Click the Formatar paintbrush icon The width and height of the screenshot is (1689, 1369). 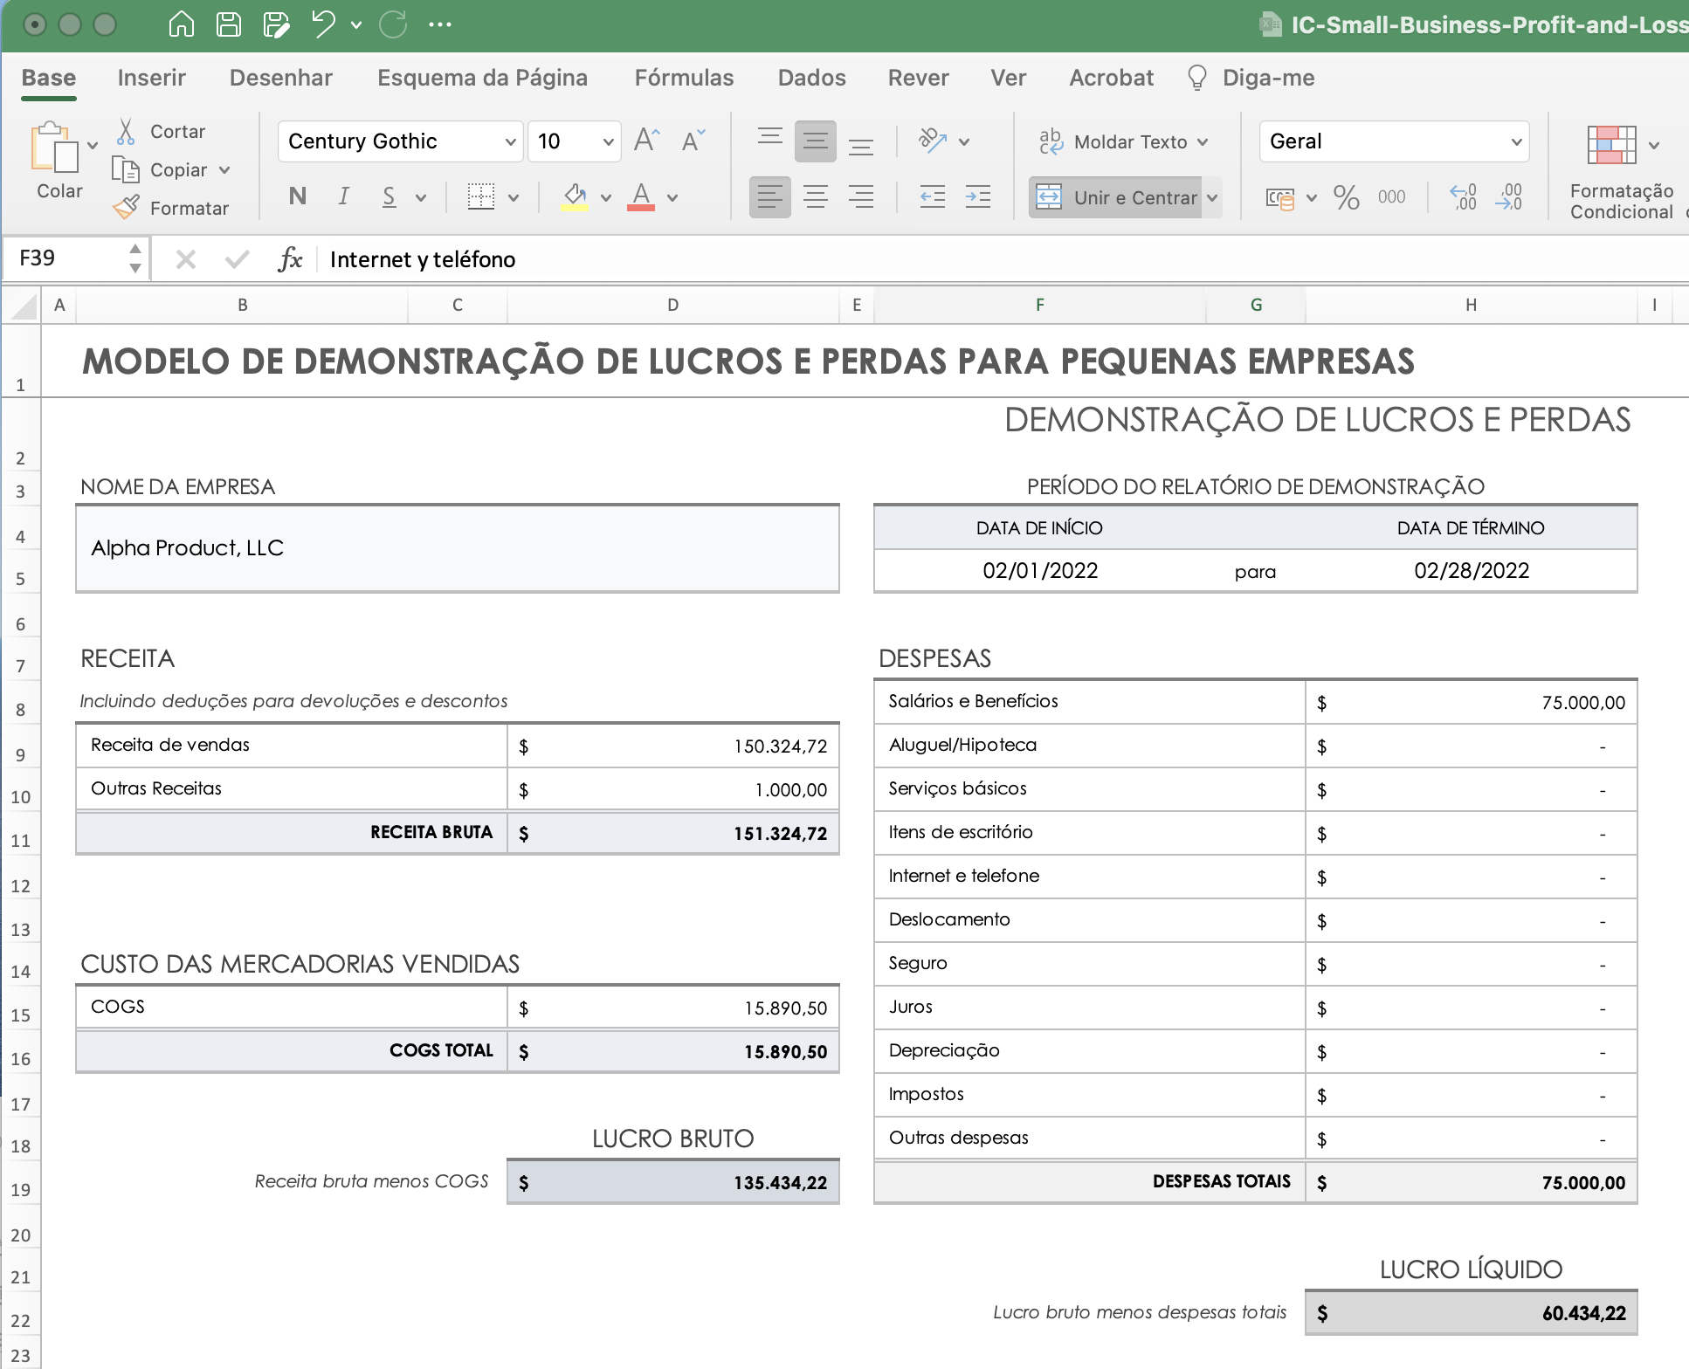click(x=126, y=208)
